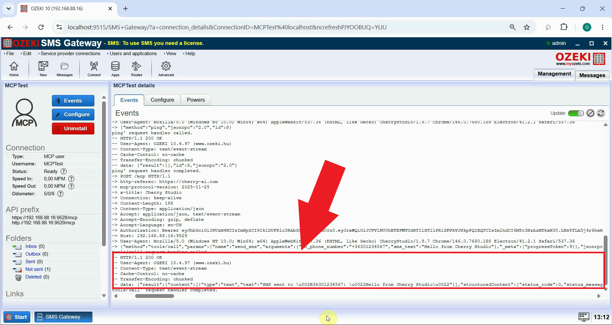This screenshot has width=612, height=325.
Task: Click the Outbox folder envelope icon
Action: (17, 254)
